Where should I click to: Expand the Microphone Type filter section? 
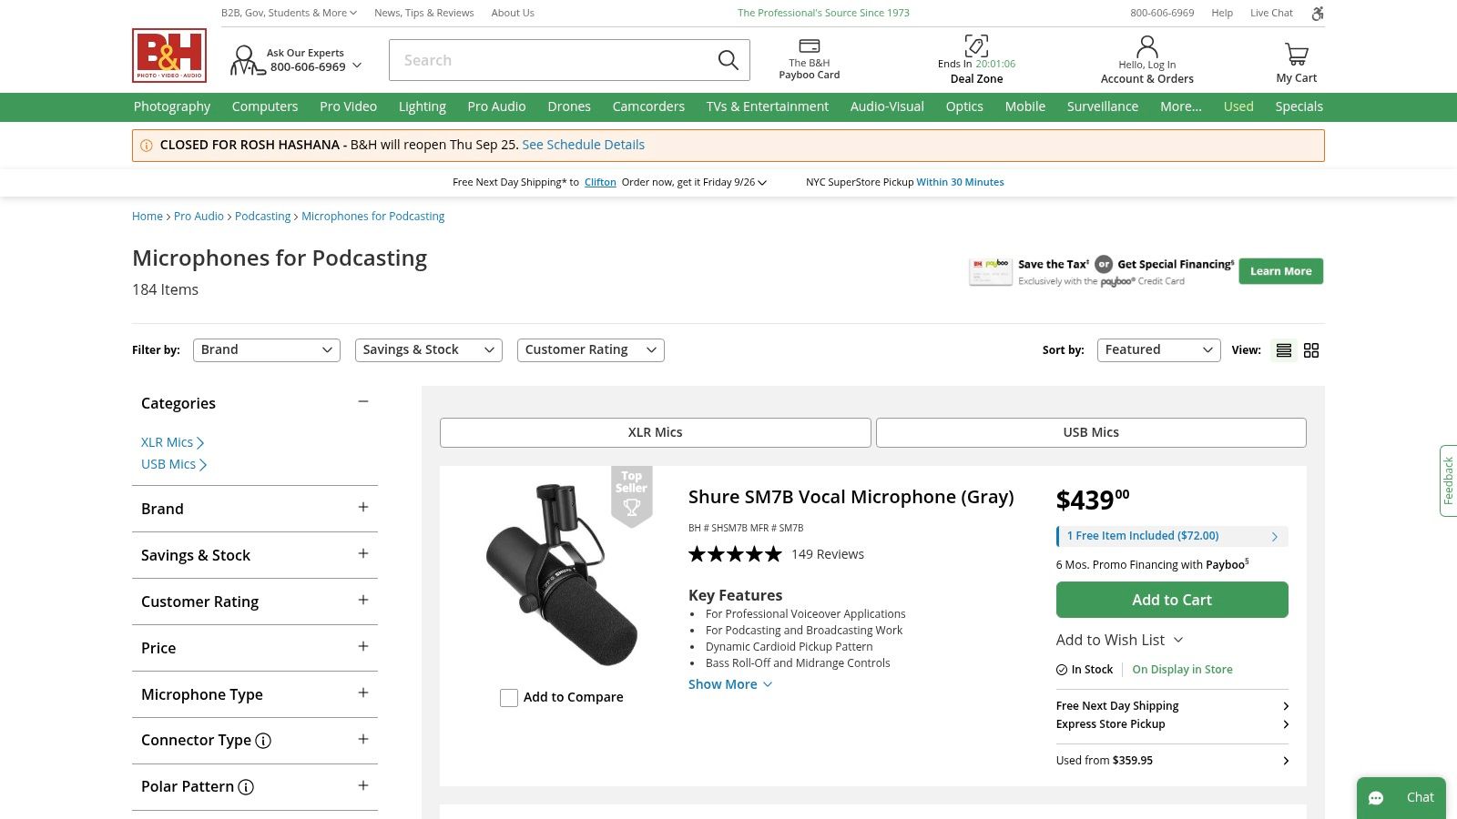[x=363, y=693]
